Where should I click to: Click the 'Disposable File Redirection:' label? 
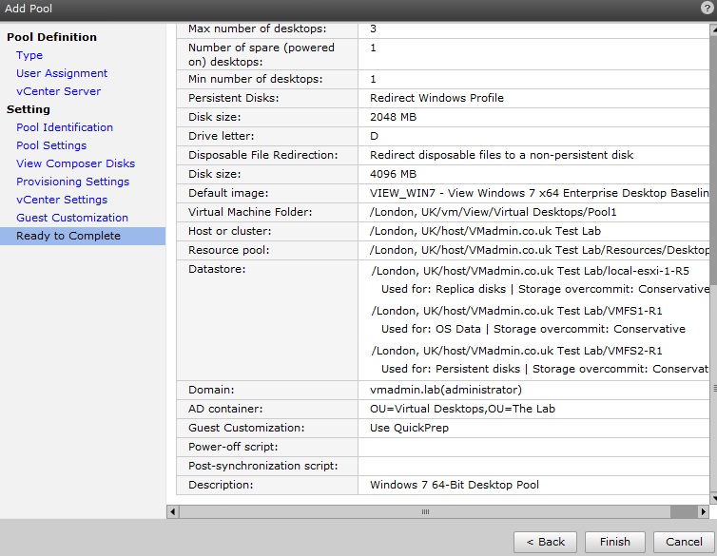coord(262,155)
